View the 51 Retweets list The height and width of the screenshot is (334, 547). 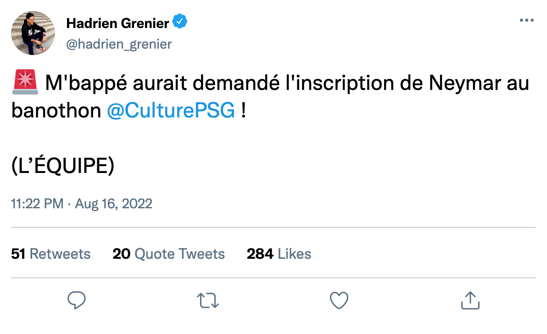point(51,254)
